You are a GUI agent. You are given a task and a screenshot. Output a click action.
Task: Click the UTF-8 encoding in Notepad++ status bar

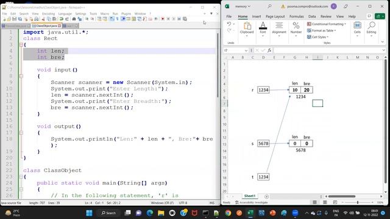(183, 203)
